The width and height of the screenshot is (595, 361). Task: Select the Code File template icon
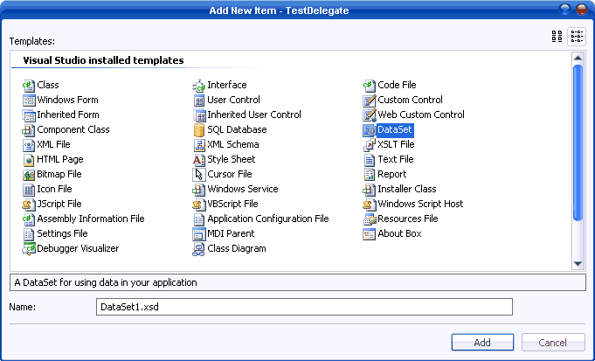tap(370, 86)
